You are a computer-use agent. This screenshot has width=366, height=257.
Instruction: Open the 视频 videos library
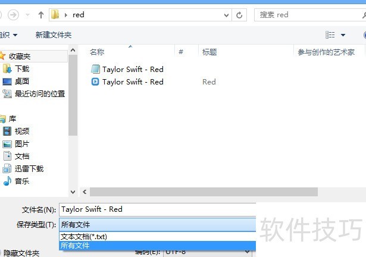tap(22, 131)
